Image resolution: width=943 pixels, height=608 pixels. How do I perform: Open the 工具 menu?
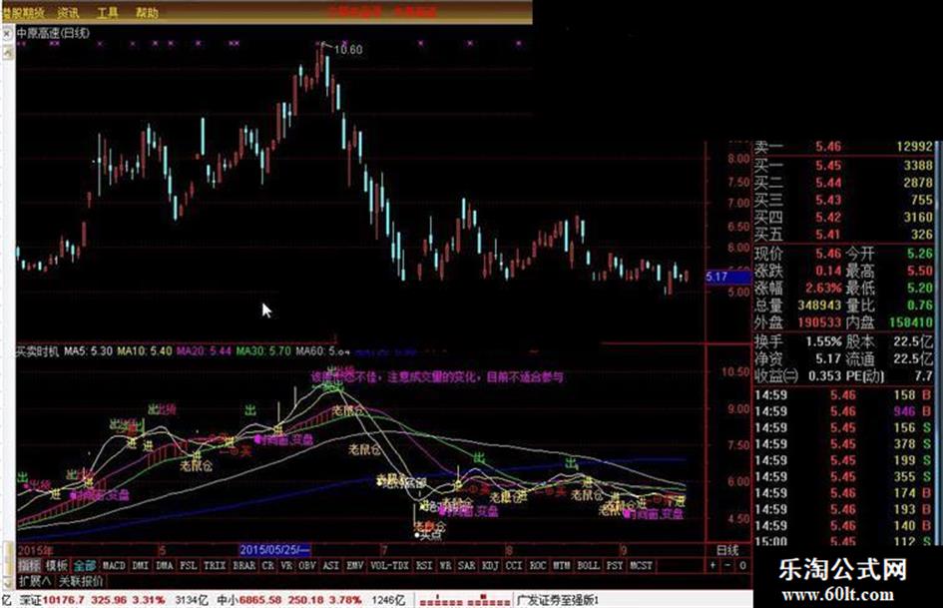pos(108,13)
